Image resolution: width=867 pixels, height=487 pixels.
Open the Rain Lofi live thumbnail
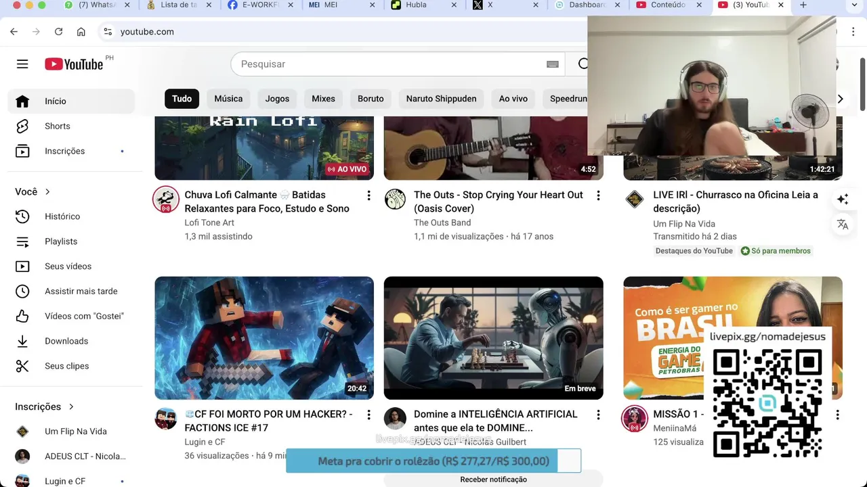264,148
